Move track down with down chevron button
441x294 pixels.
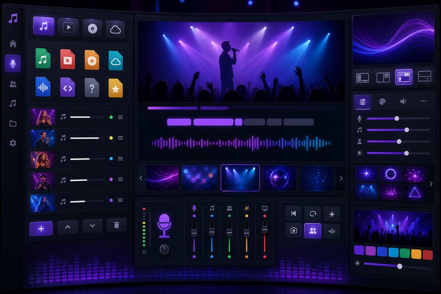[92, 226]
